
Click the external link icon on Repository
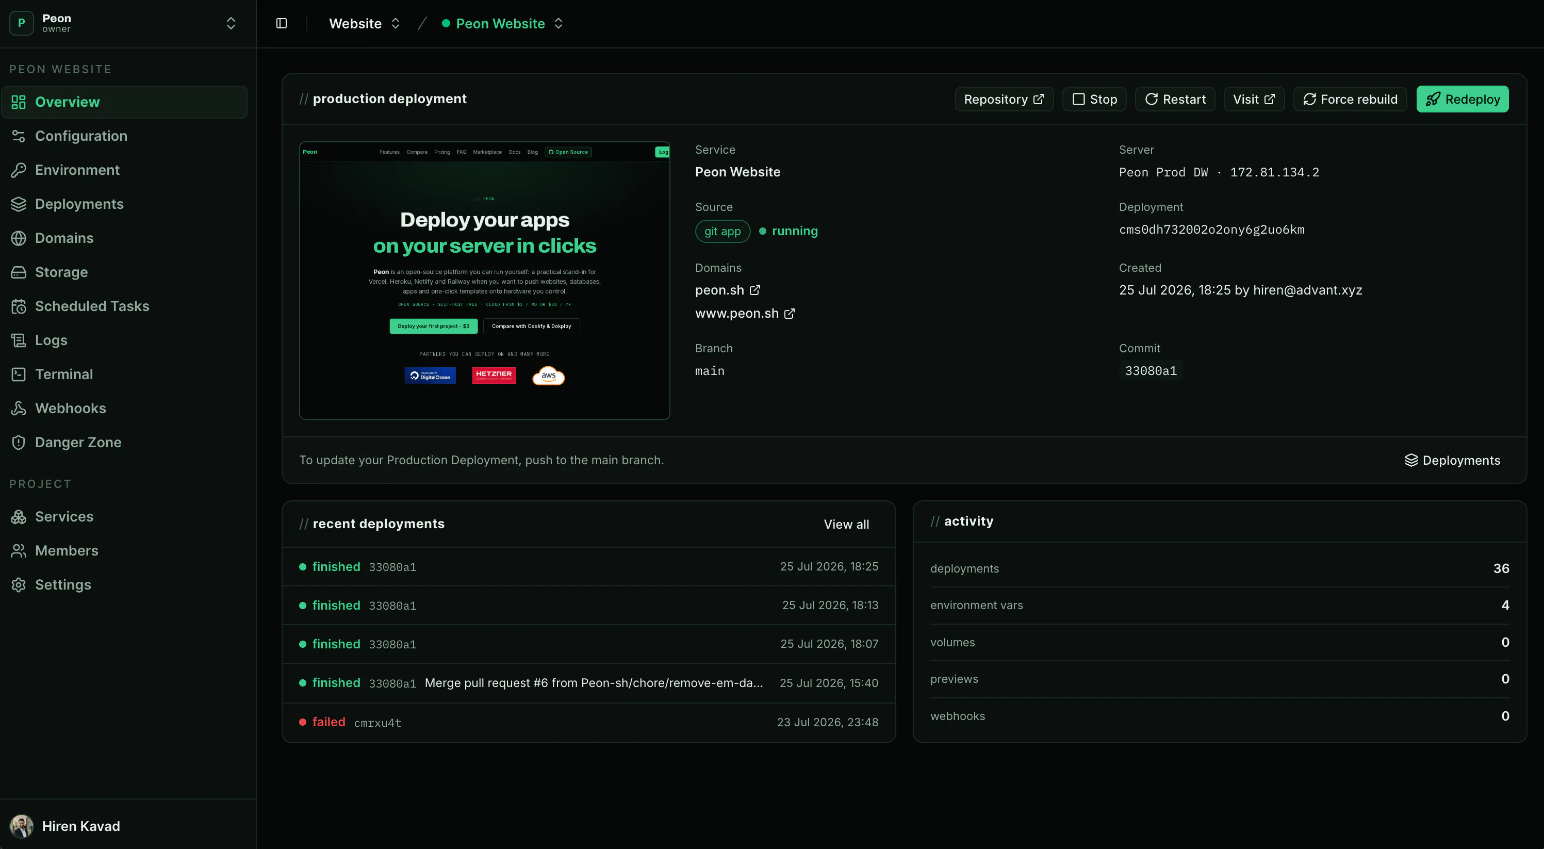point(1039,100)
